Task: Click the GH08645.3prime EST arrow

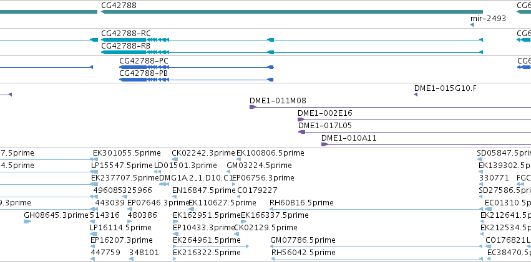Action: click(x=27, y=222)
